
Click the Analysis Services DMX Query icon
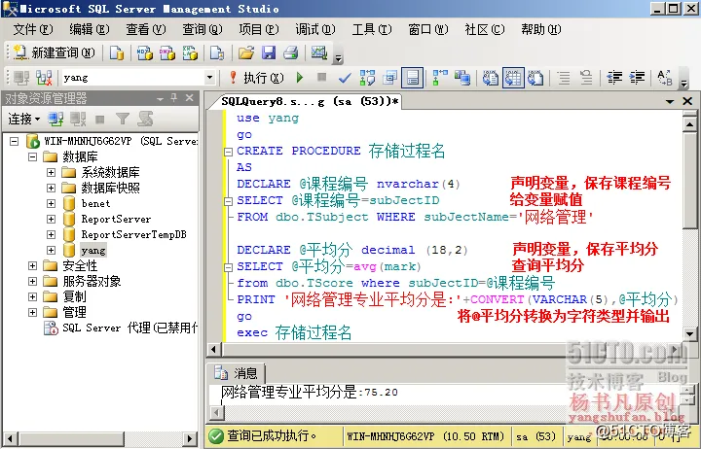click(167, 52)
